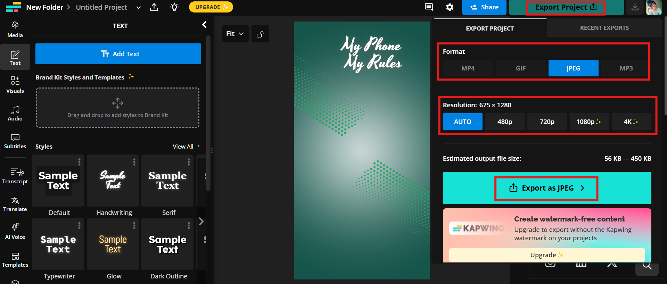Open the Transcript tool
Image resolution: width=667 pixels, height=284 pixels.
point(15,176)
